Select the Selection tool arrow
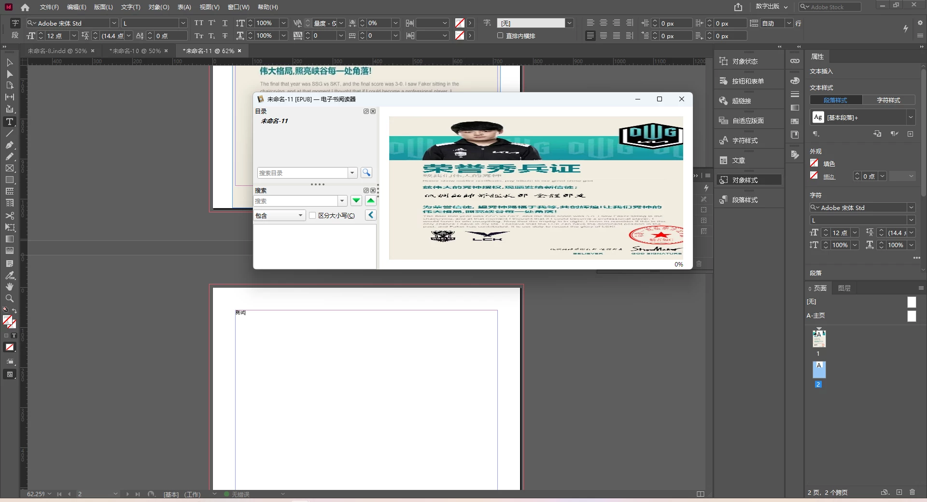The height and width of the screenshot is (502, 927). 9,62
